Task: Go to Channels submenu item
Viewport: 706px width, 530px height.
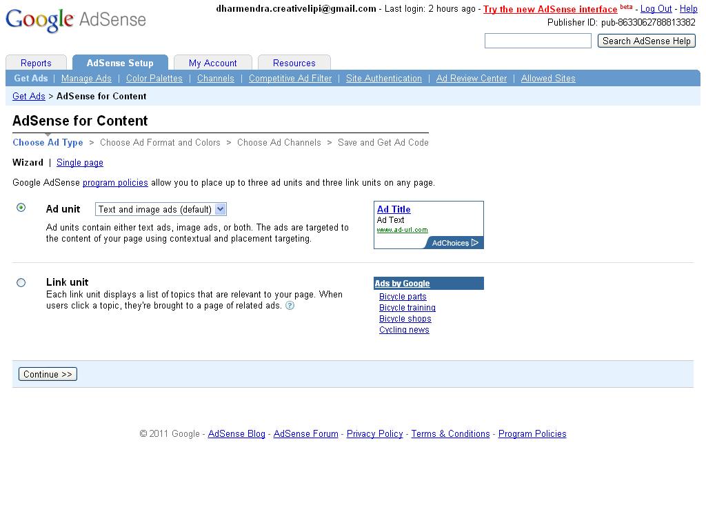Action: (x=215, y=79)
